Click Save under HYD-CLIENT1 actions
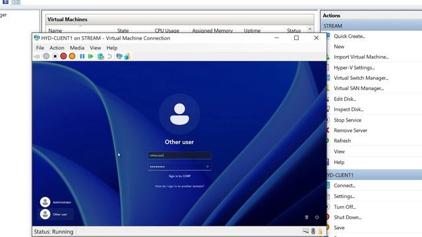Image resolution: width=422 pixels, height=237 pixels. point(340,228)
